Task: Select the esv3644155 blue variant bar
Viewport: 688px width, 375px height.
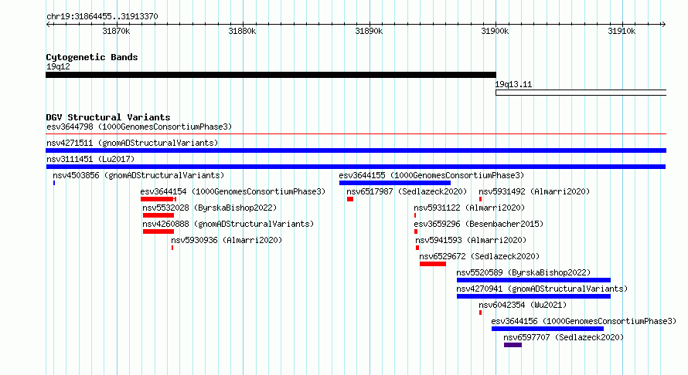Action: click(394, 183)
